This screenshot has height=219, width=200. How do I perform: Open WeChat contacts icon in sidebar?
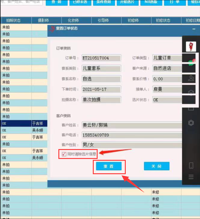click(191, 78)
